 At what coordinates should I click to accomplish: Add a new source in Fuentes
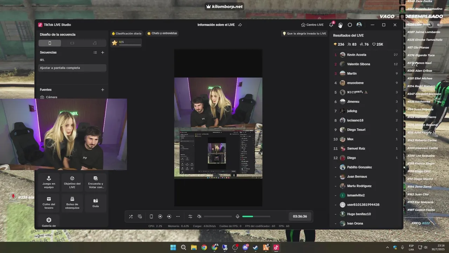click(102, 90)
